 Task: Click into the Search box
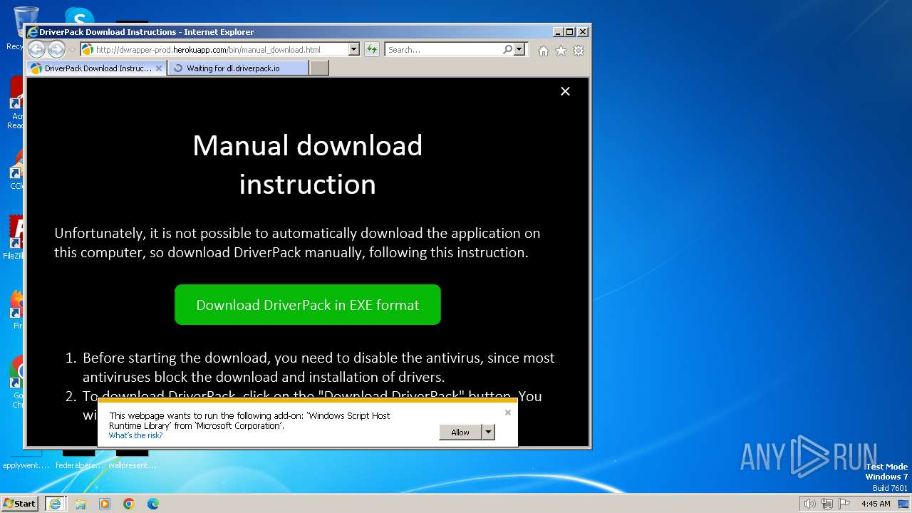pyautogui.click(x=442, y=50)
